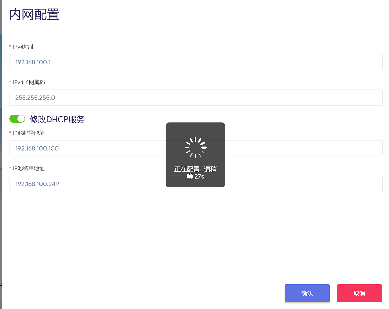389x309 pixels.
Task: Click the loading spinner icon
Action: 196,147
